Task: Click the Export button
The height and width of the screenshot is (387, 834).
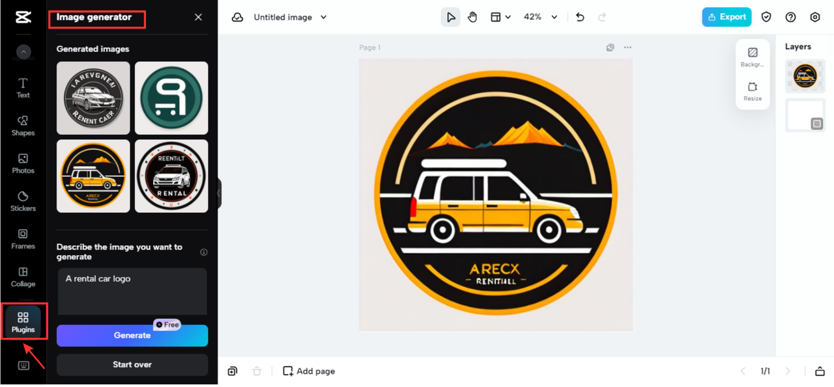Action: coord(726,18)
